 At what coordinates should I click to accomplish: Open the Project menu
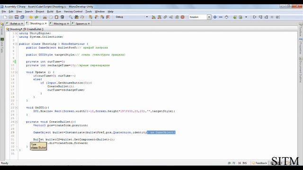click(x=40, y=11)
